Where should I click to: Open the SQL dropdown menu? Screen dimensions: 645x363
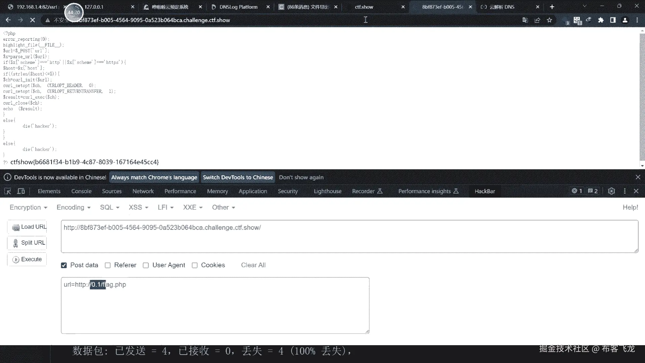110,207
